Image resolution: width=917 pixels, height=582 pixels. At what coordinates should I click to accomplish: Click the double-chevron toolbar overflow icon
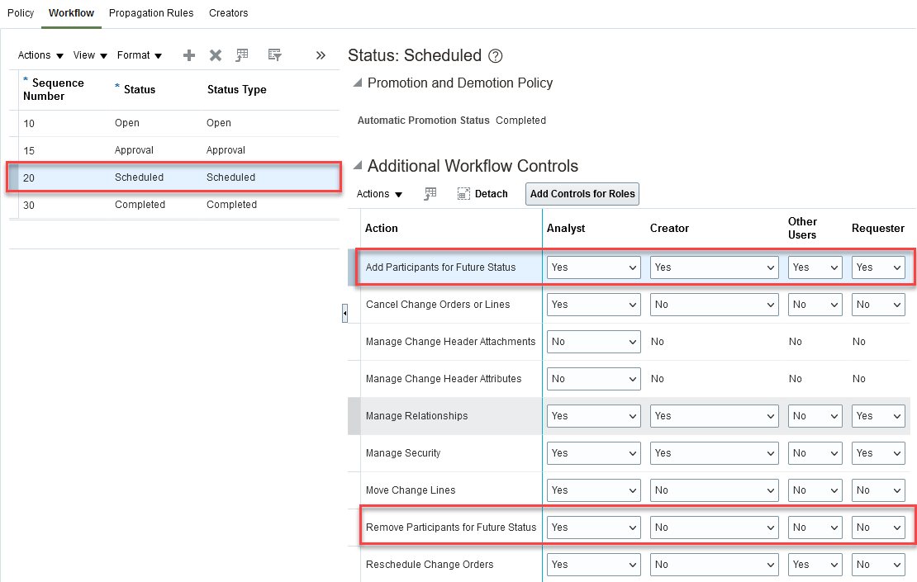click(x=321, y=55)
